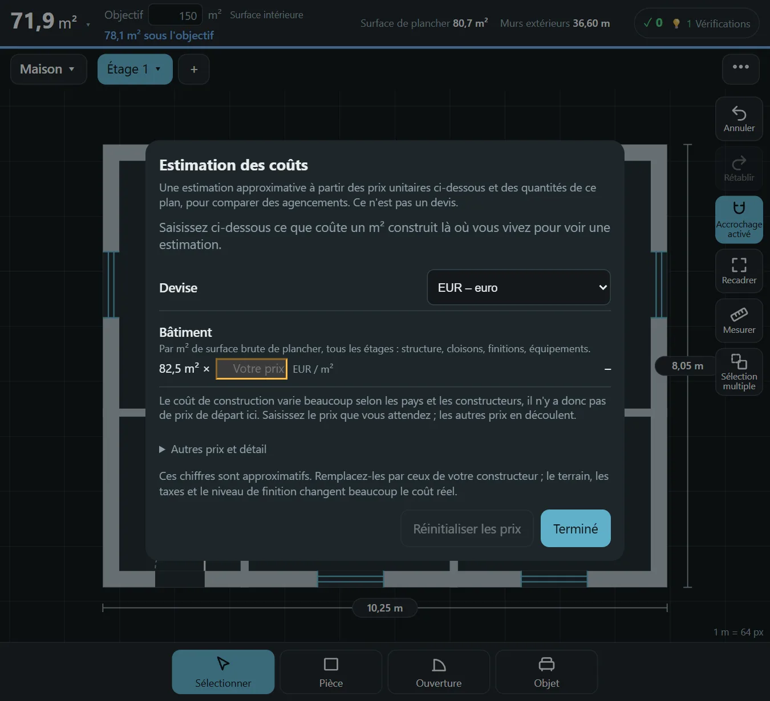Open the Étage 1 floor dropdown
This screenshot has width=770, height=701.
[x=135, y=69]
